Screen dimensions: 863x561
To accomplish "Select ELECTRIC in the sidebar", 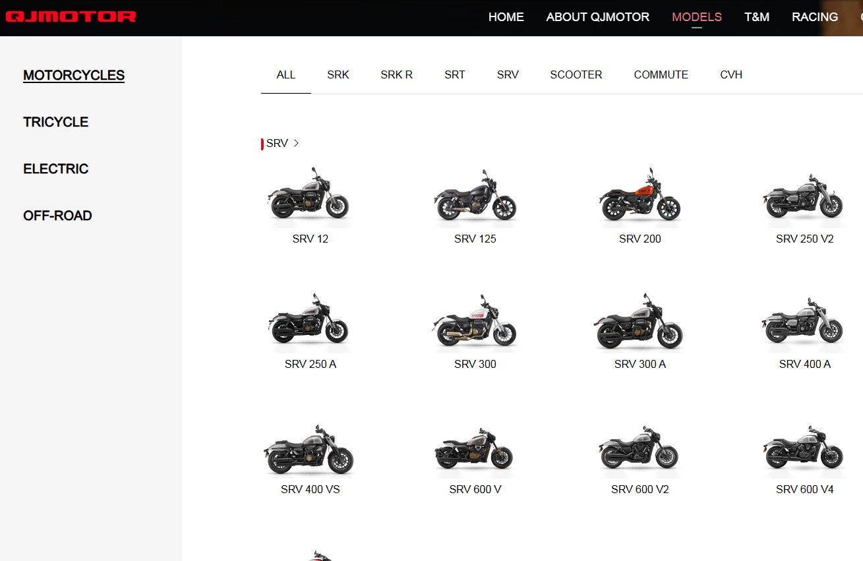I will [55, 169].
